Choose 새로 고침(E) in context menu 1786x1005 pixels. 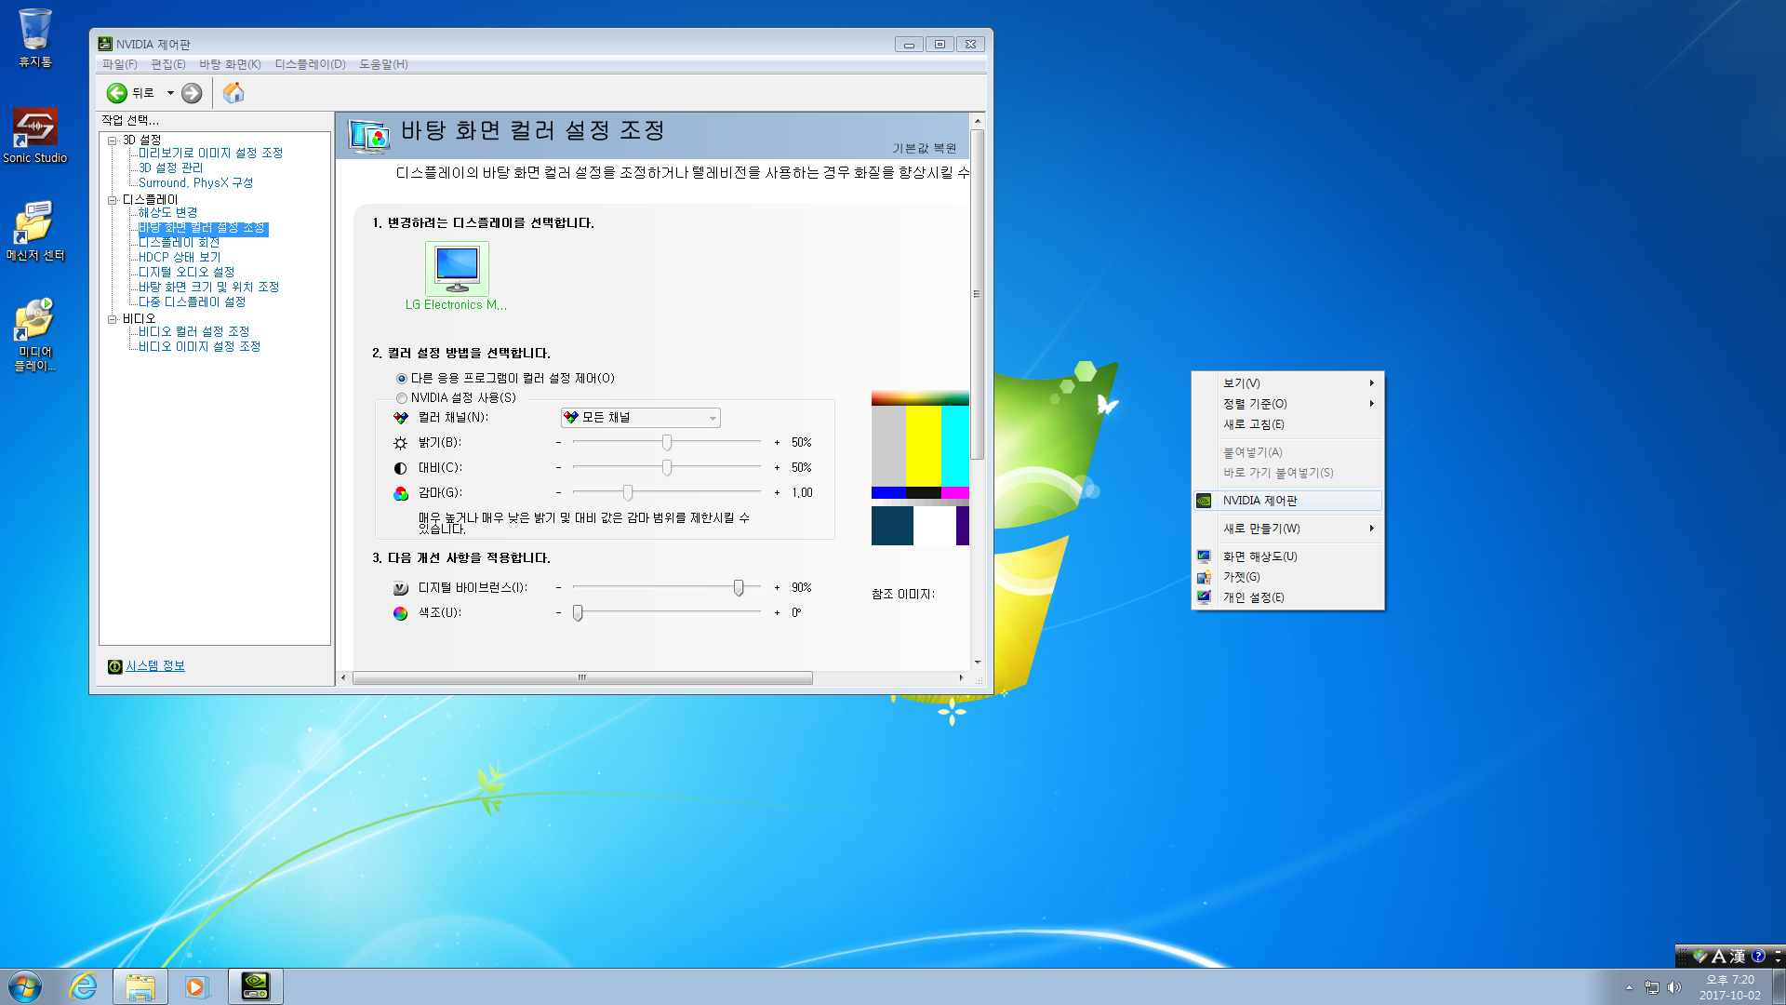(1287, 424)
